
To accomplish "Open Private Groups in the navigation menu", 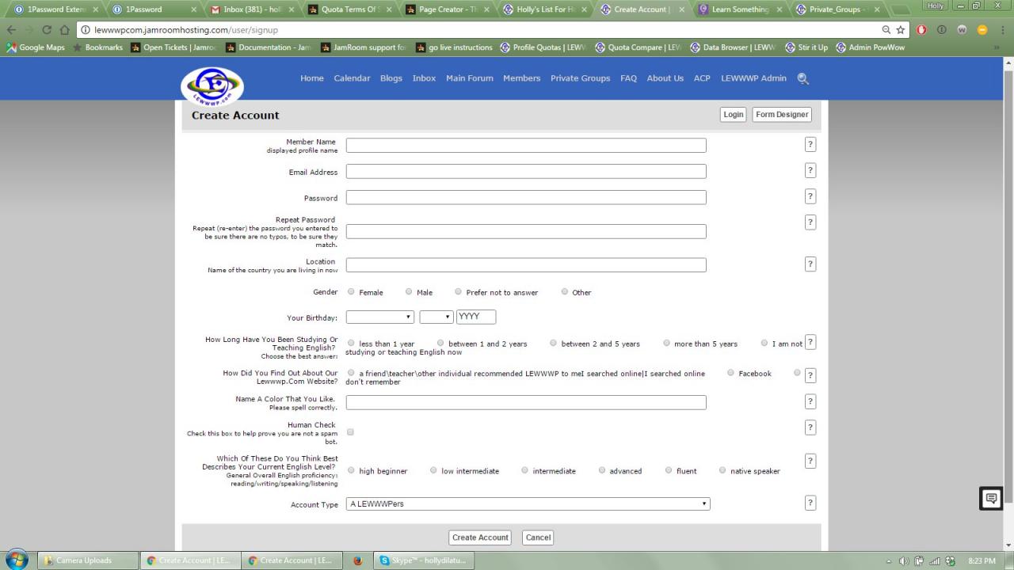I will 580,78.
